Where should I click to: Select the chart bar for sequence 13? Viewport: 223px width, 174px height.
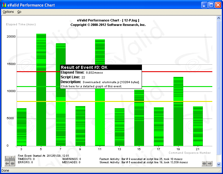click(x=119, y=127)
